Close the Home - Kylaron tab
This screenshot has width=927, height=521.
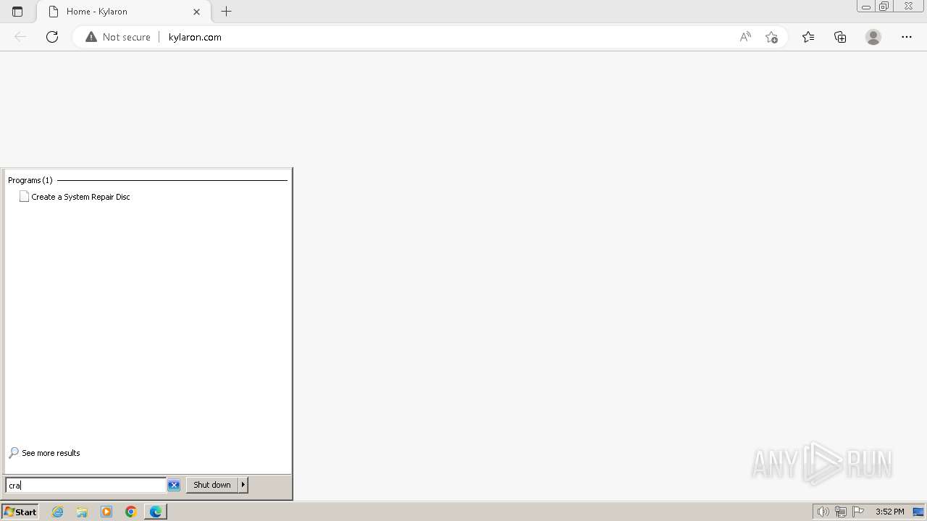click(x=196, y=12)
